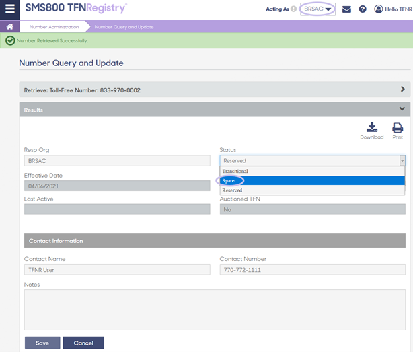The height and width of the screenshot is (352, 413).
Task: Click the Auctioned TFN field
Action: coord(313,209)
